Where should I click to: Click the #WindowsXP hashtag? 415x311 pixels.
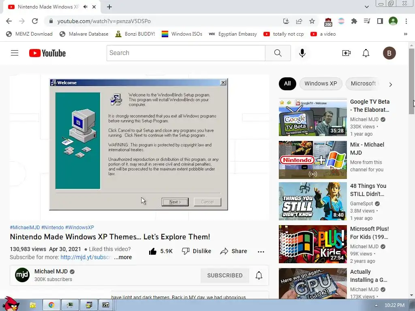click(79, 228)
